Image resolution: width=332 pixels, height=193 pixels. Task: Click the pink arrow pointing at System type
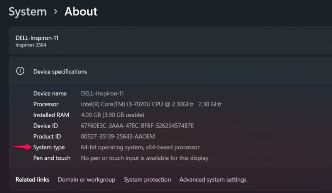[21, 147]
